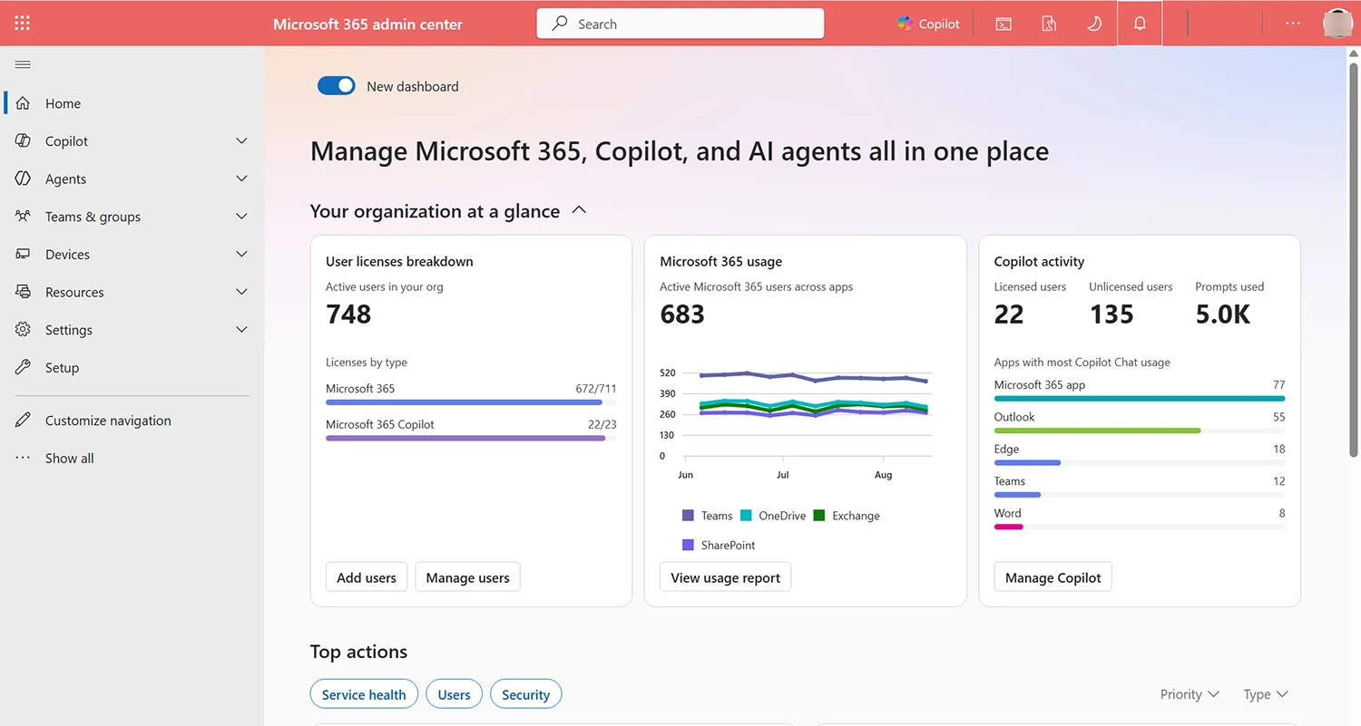Open the Priority filter dropdown
Screen dimensions: 1361x726
[x=1190, y=694]
